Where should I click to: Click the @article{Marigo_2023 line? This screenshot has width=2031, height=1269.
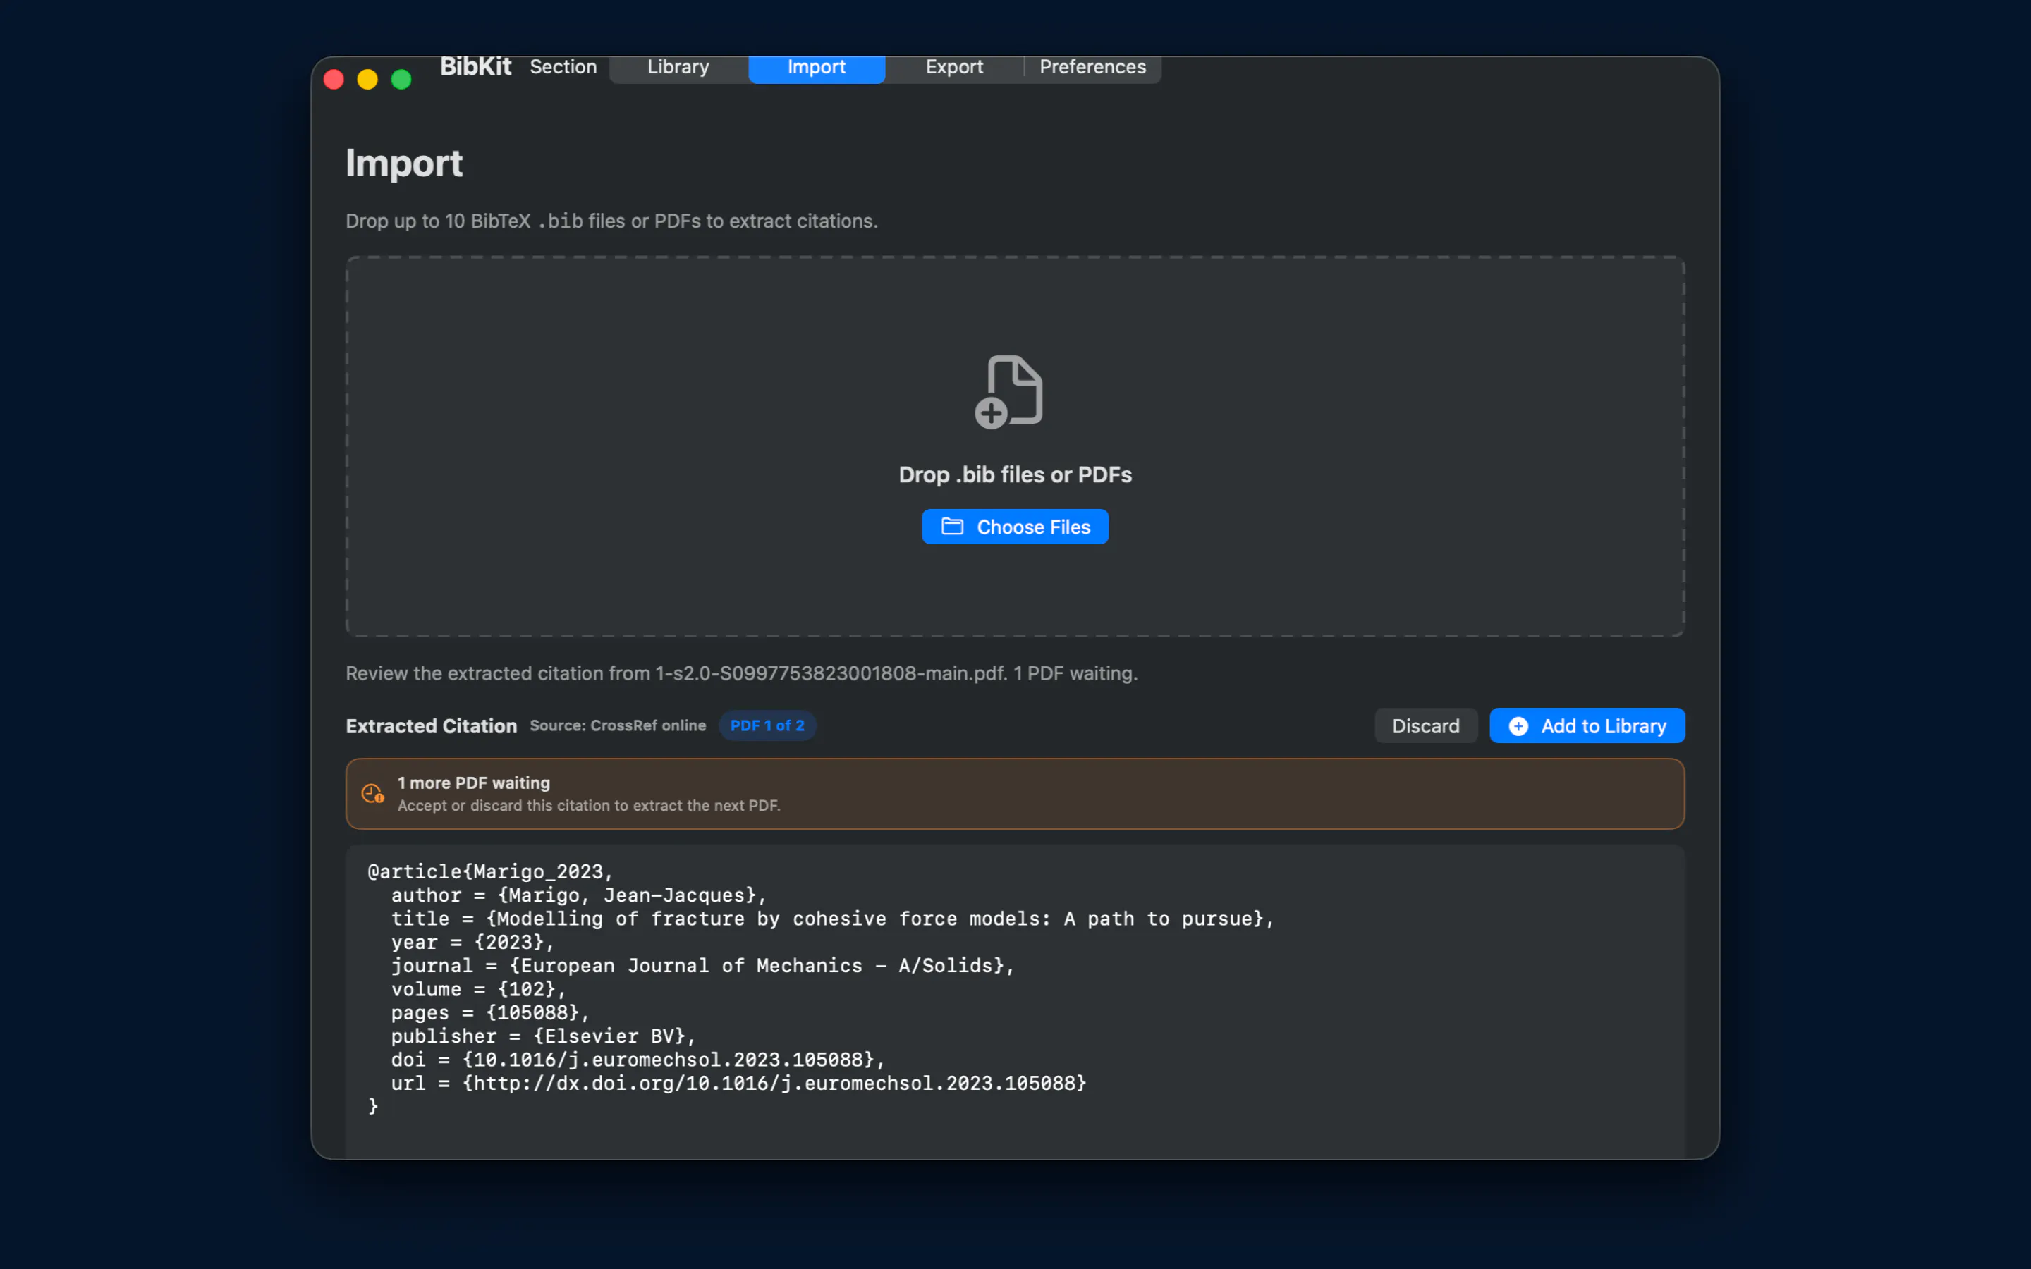(491, 872)
